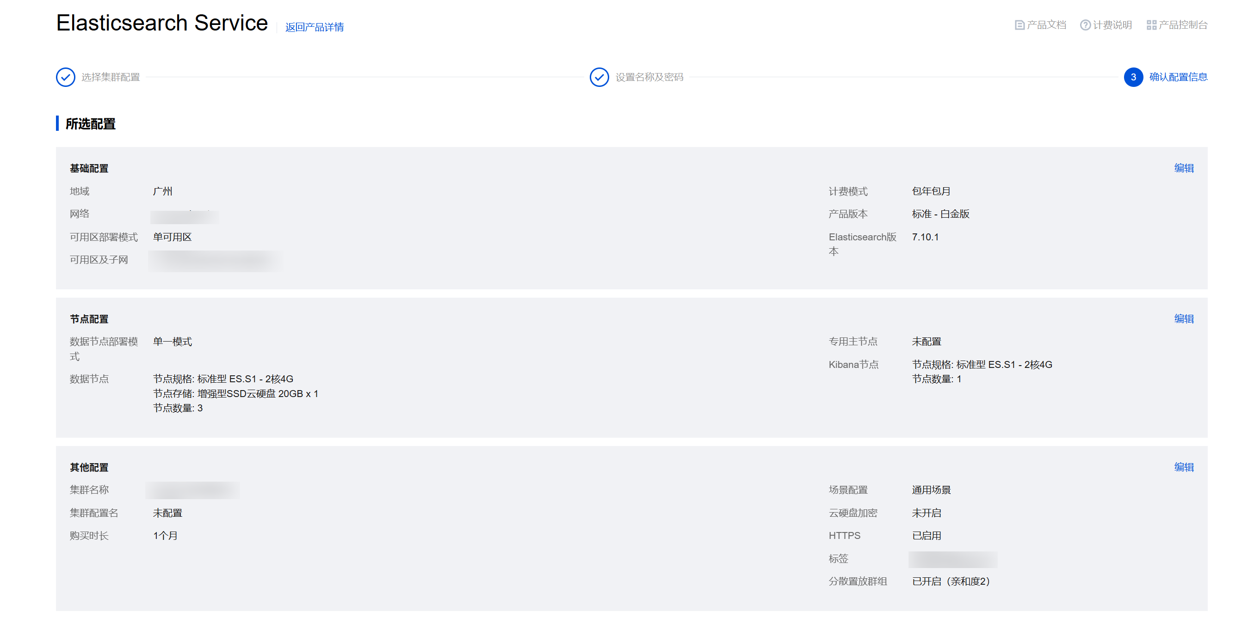The height and width of the screenshot is (630, 1254).
Task: Click the version value 7.10.1
Action: (926, 237)
